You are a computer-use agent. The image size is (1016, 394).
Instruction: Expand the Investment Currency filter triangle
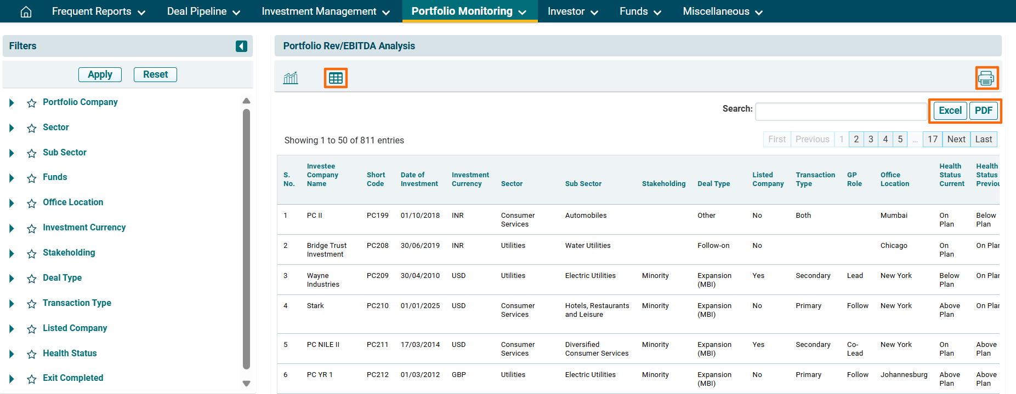[12, 228]
